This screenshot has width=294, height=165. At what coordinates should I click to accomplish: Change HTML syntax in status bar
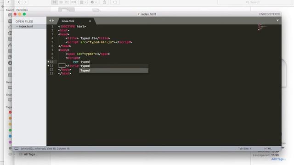coord(268,148)
